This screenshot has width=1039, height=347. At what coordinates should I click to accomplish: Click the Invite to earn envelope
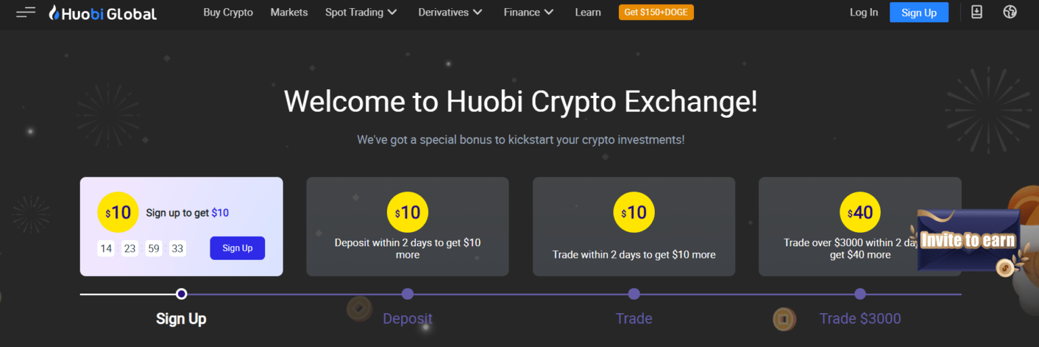coord(968,240)
